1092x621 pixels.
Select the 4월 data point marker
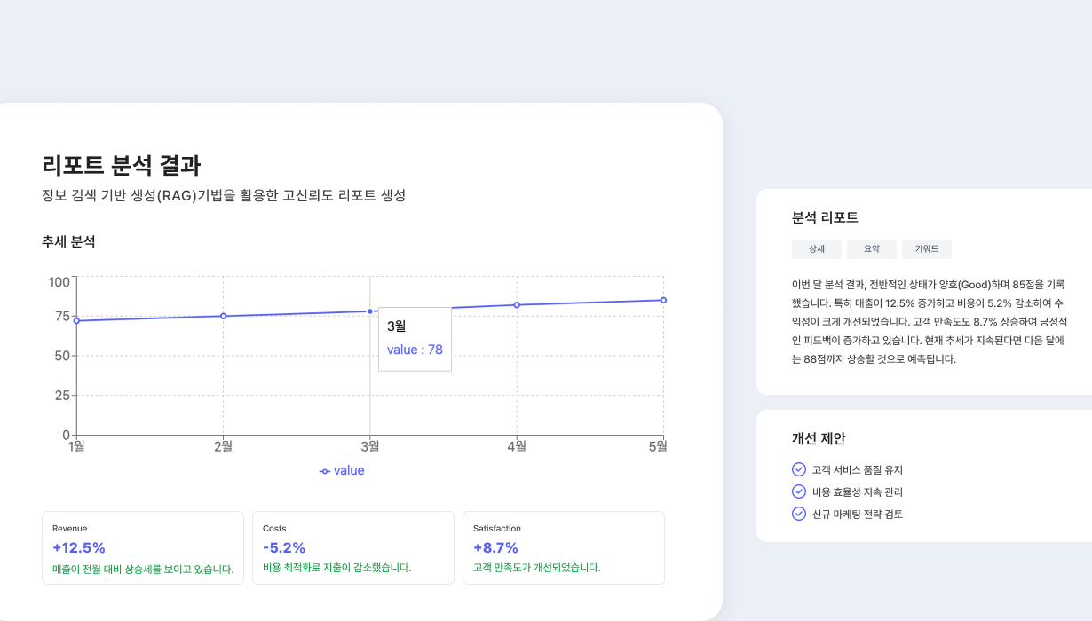(515, 304)
